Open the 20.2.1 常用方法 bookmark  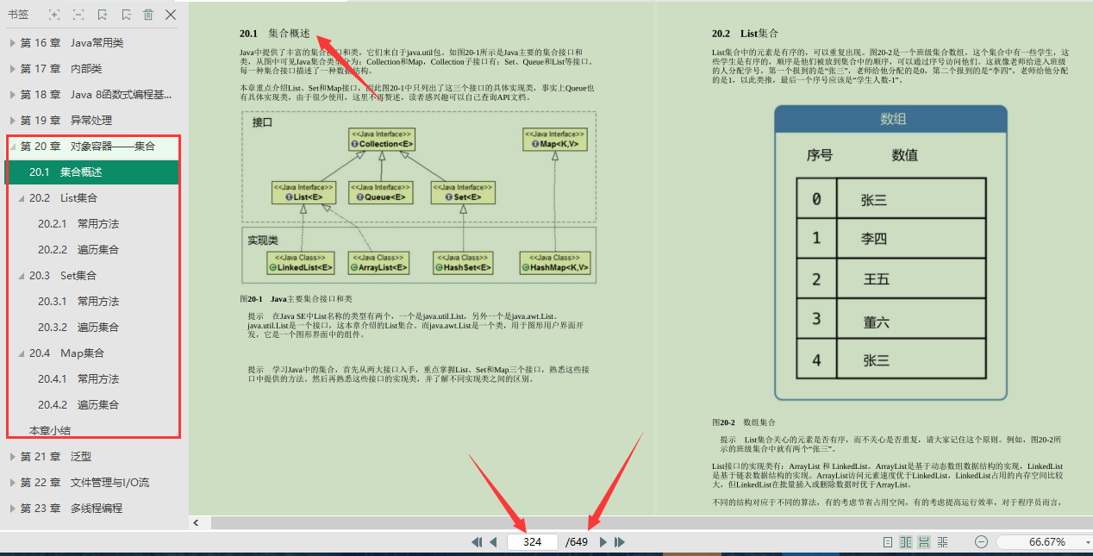tap(78, 223)
